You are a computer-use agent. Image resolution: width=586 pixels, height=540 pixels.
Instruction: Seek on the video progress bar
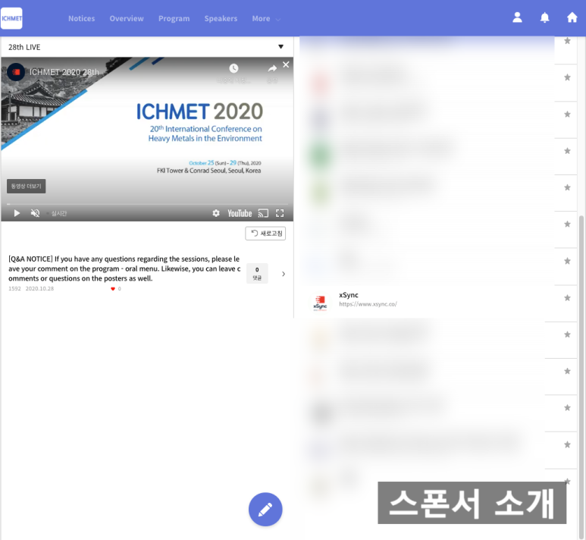coord(147,204)
